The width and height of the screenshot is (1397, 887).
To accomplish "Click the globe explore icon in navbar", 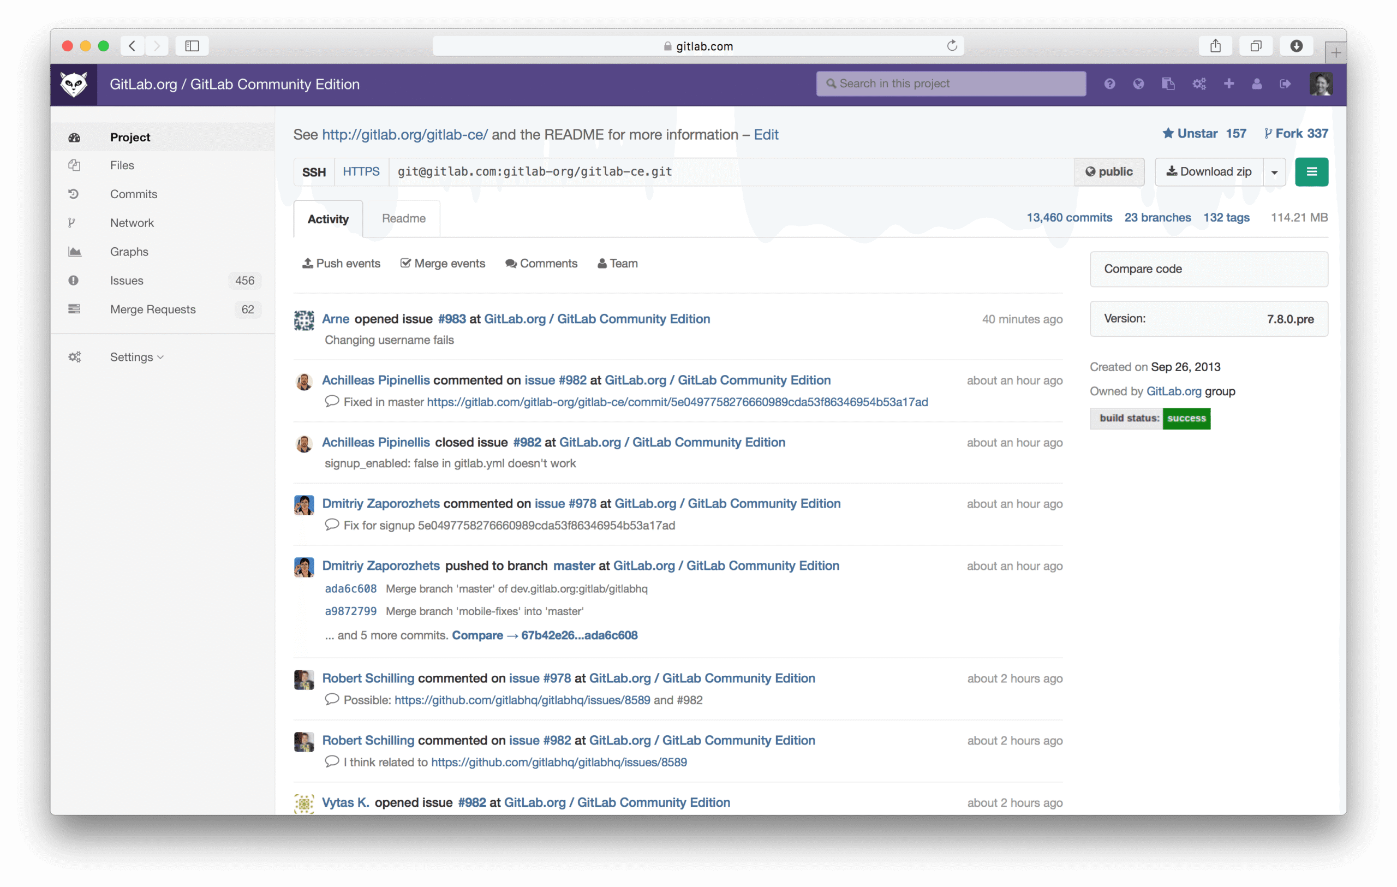I will click(x=1138, y=84).
